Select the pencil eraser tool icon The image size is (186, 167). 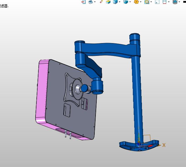tap(102, 2)
